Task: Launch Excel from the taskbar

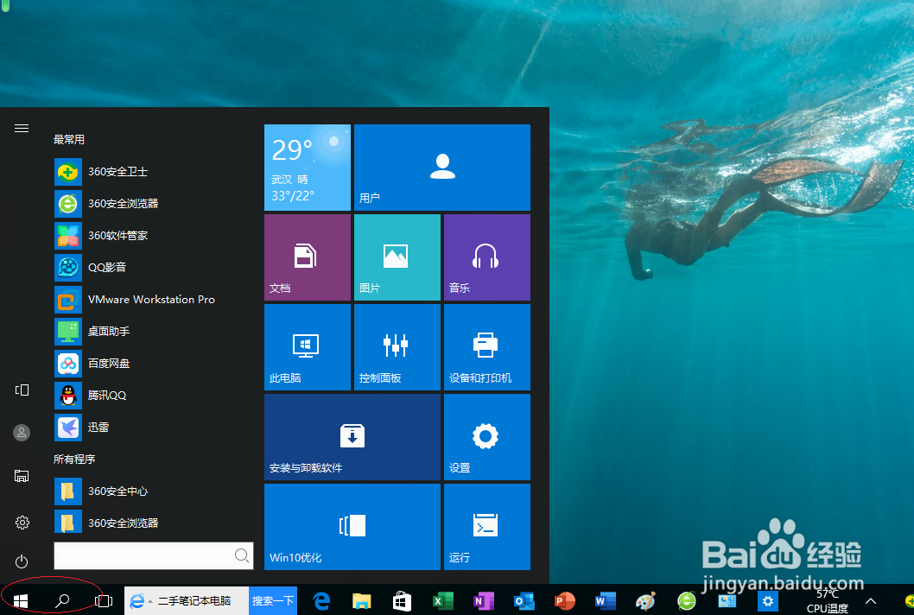Action: 442,600
